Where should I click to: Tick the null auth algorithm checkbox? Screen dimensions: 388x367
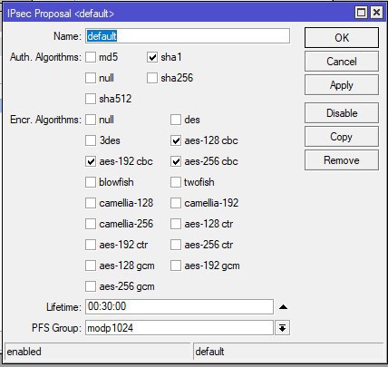[x=91, y=78]
